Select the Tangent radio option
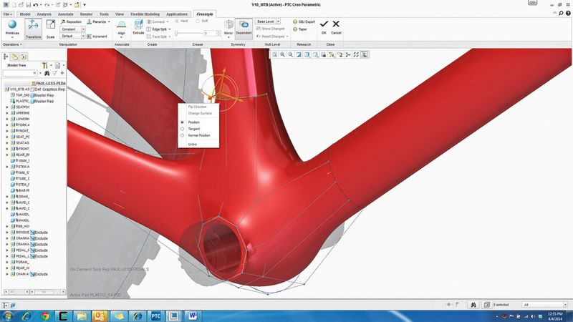 click(183, 129)
